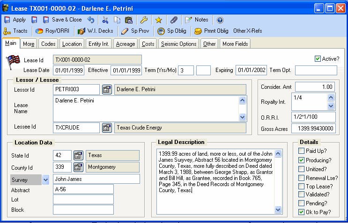Click the Expiring date field

[x=251, y=71]
